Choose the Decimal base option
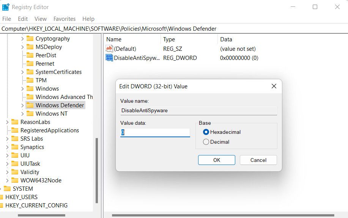348x218 pixels. coord(216,142)
